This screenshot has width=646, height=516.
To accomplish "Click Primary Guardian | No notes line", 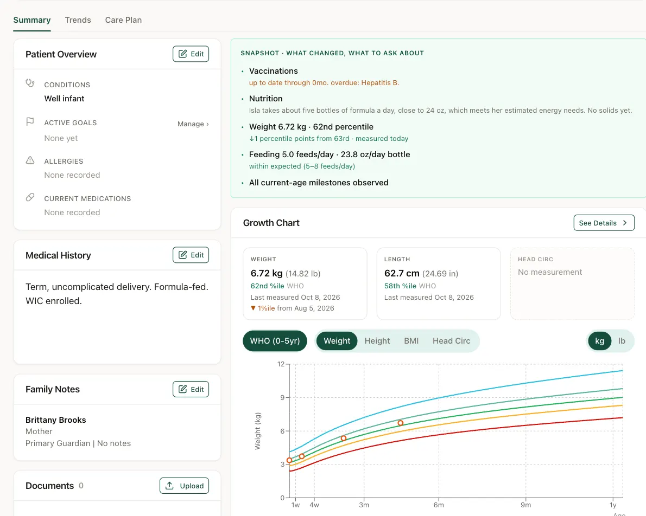I will coord(78,443).
